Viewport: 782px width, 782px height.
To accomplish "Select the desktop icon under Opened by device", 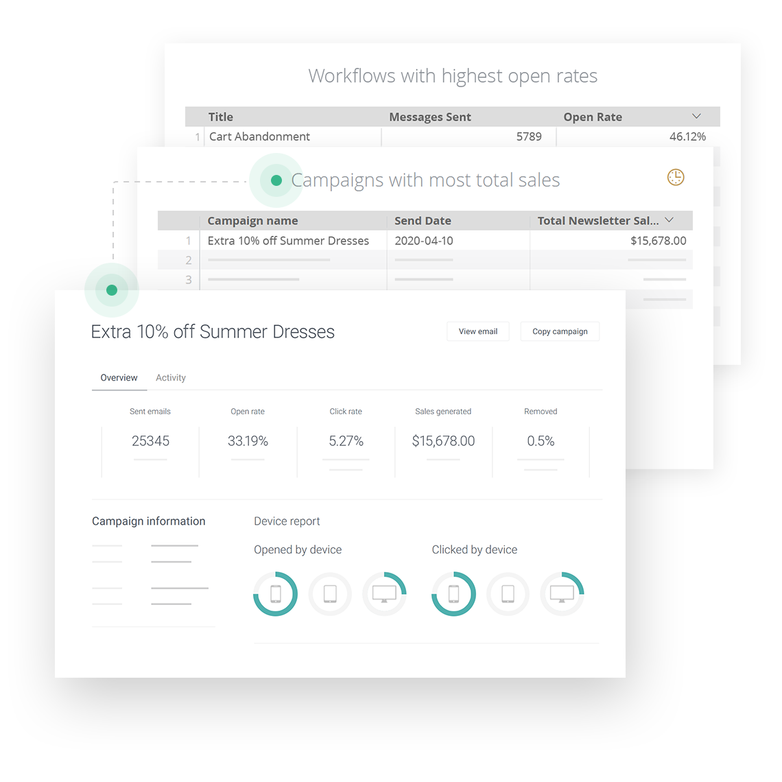I will point(384,594).
